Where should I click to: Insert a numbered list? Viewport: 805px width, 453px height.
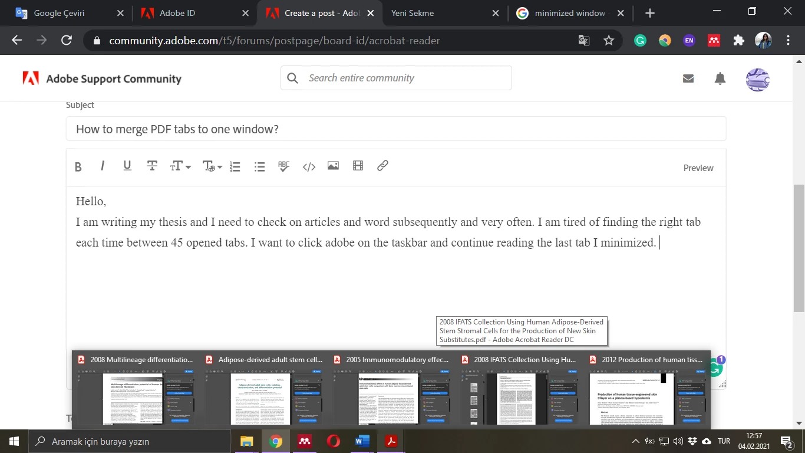235,166
